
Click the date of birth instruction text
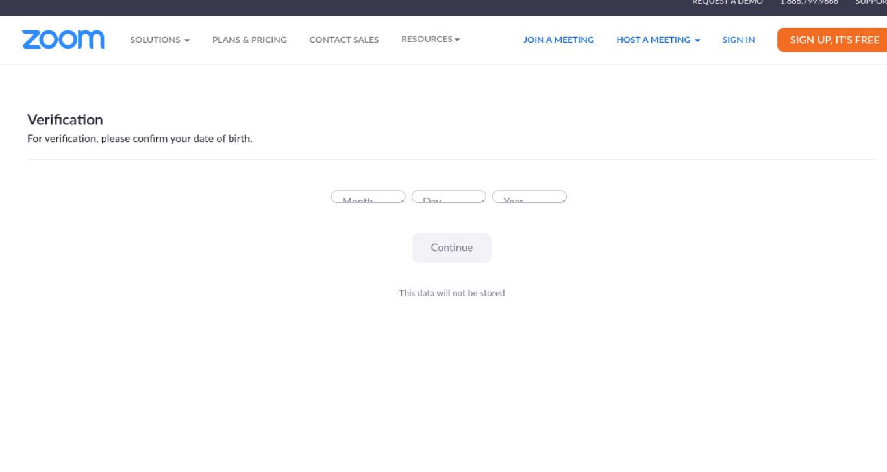tap(140, 139)
